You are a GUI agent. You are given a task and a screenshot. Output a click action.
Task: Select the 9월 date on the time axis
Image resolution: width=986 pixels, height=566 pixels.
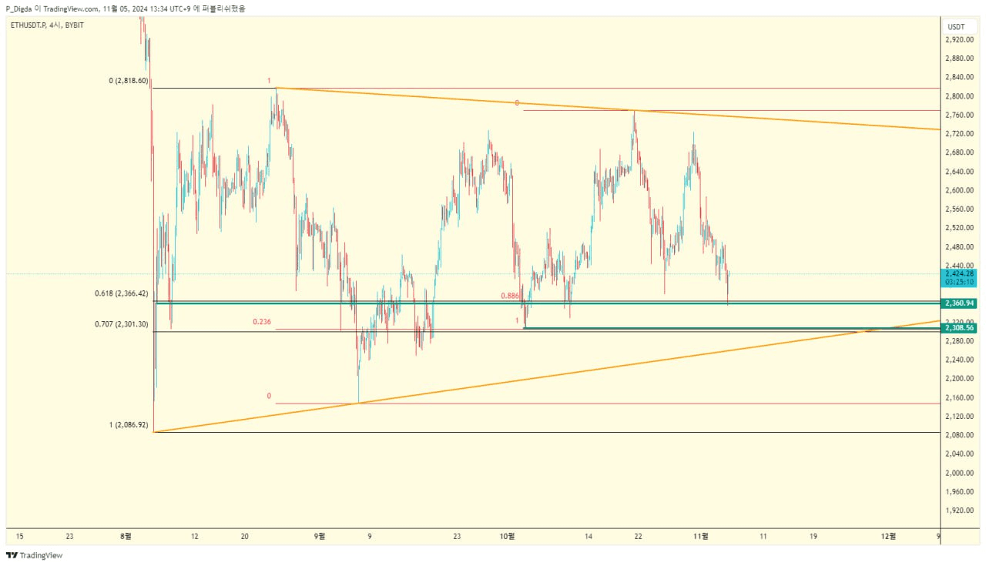[320, 537]
